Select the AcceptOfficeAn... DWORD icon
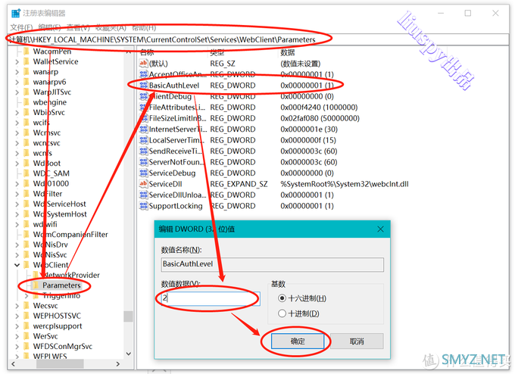Screen dimensions: 515x374 [143, 74]
